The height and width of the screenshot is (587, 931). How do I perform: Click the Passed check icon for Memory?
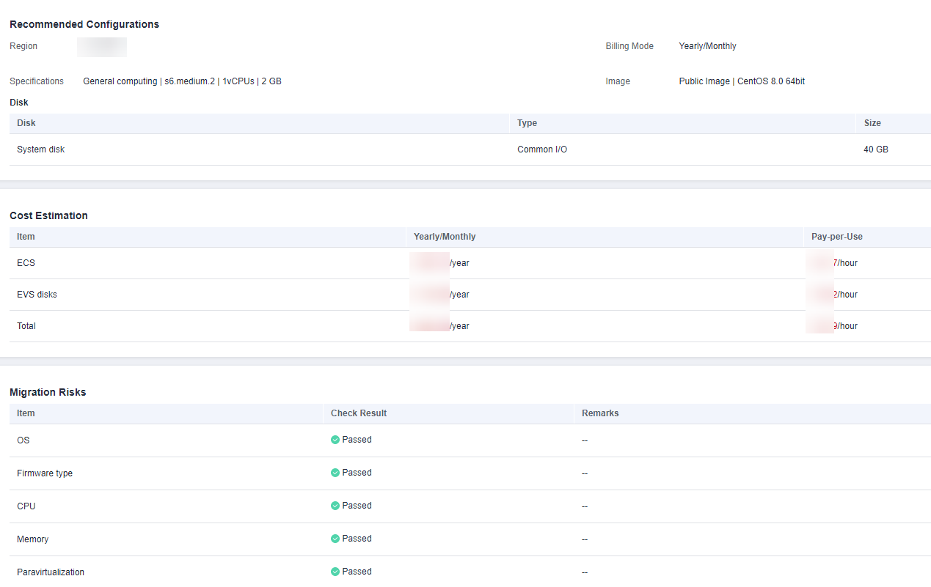point(335,539)
